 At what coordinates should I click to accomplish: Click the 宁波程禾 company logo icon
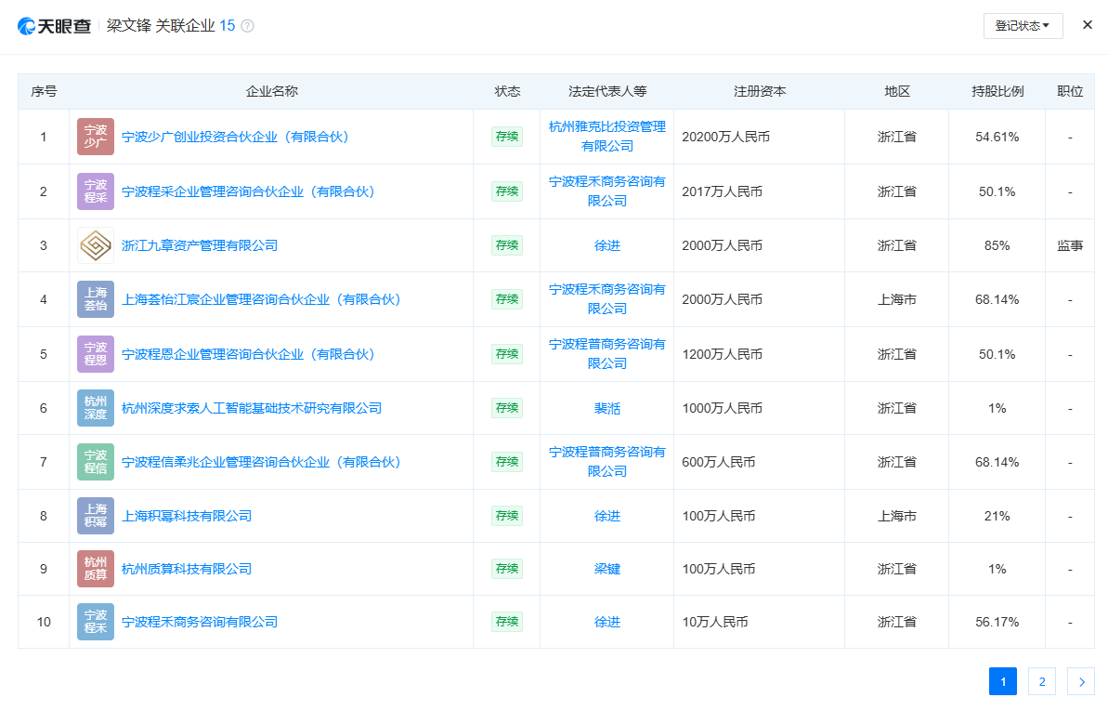(x=96, y=622)
